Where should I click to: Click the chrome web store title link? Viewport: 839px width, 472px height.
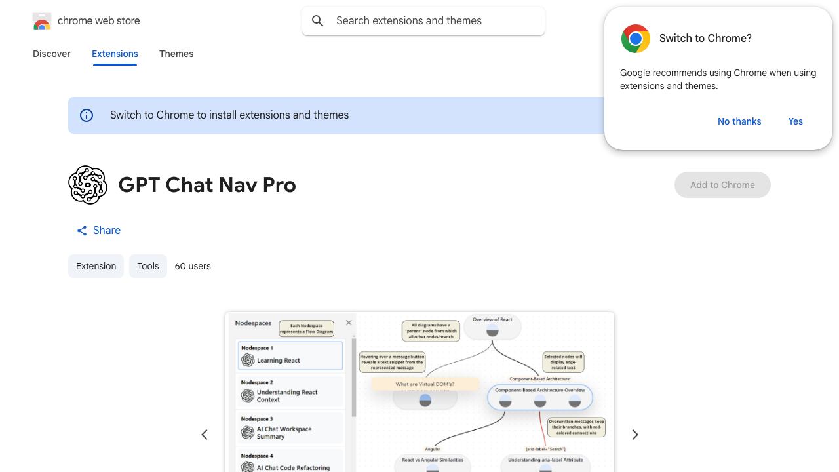tap(99, 21)
